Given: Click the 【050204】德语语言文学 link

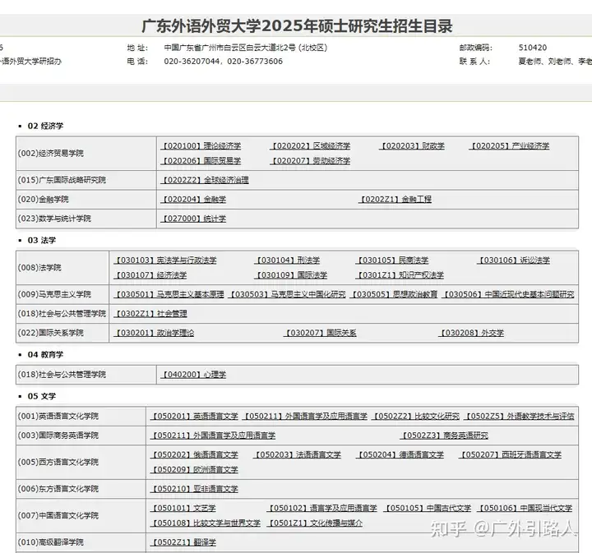Looking at the screenshot, I should (400, 455).
